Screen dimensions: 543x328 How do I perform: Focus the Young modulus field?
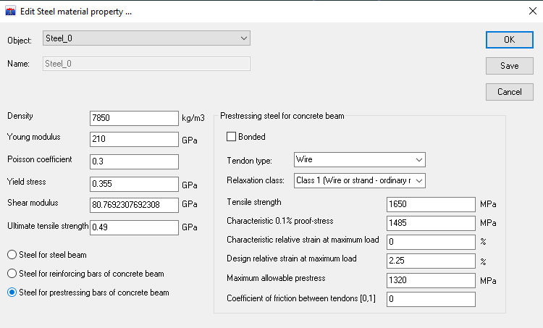coord(134,139)
